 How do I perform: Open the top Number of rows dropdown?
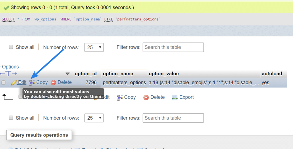tap(94, 47)
